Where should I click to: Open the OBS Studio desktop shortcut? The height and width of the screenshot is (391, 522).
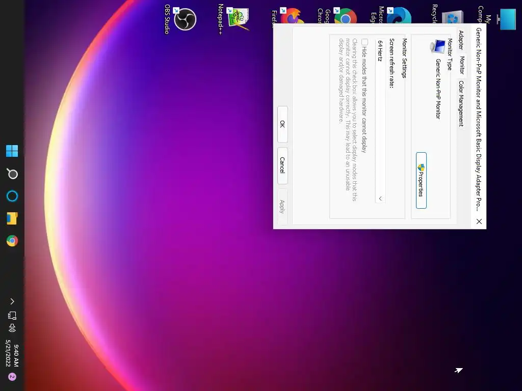coord(184,19)
